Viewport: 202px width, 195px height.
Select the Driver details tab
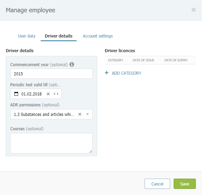point(58,36)
